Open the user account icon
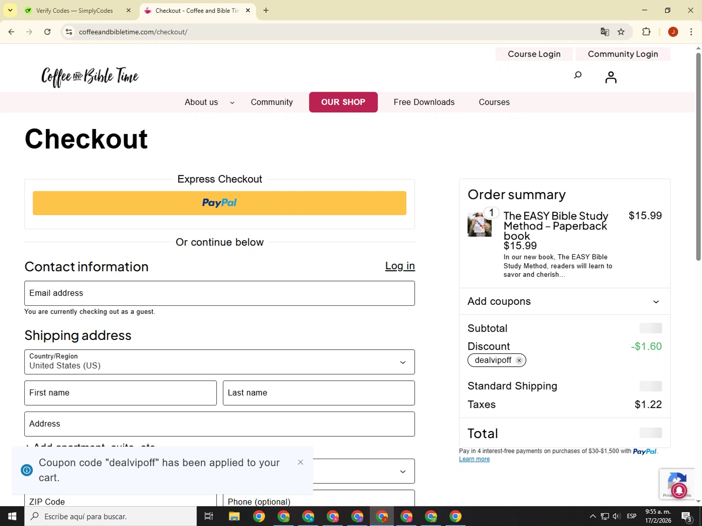702x526 pixels. pyautogui.click(x=611, y=77)
